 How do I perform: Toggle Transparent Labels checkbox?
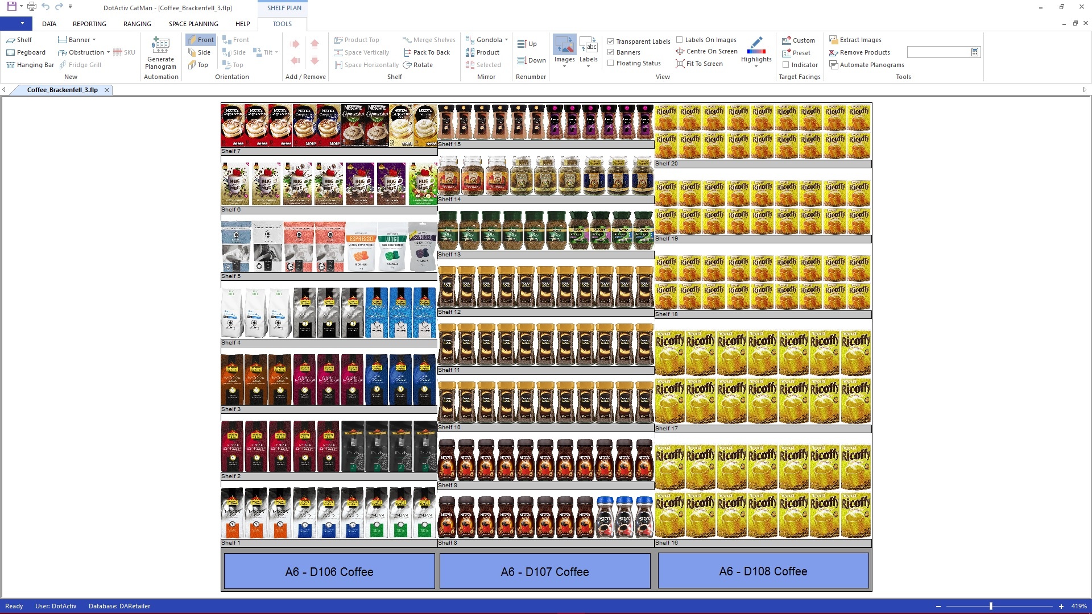click(x=610, y=42)
